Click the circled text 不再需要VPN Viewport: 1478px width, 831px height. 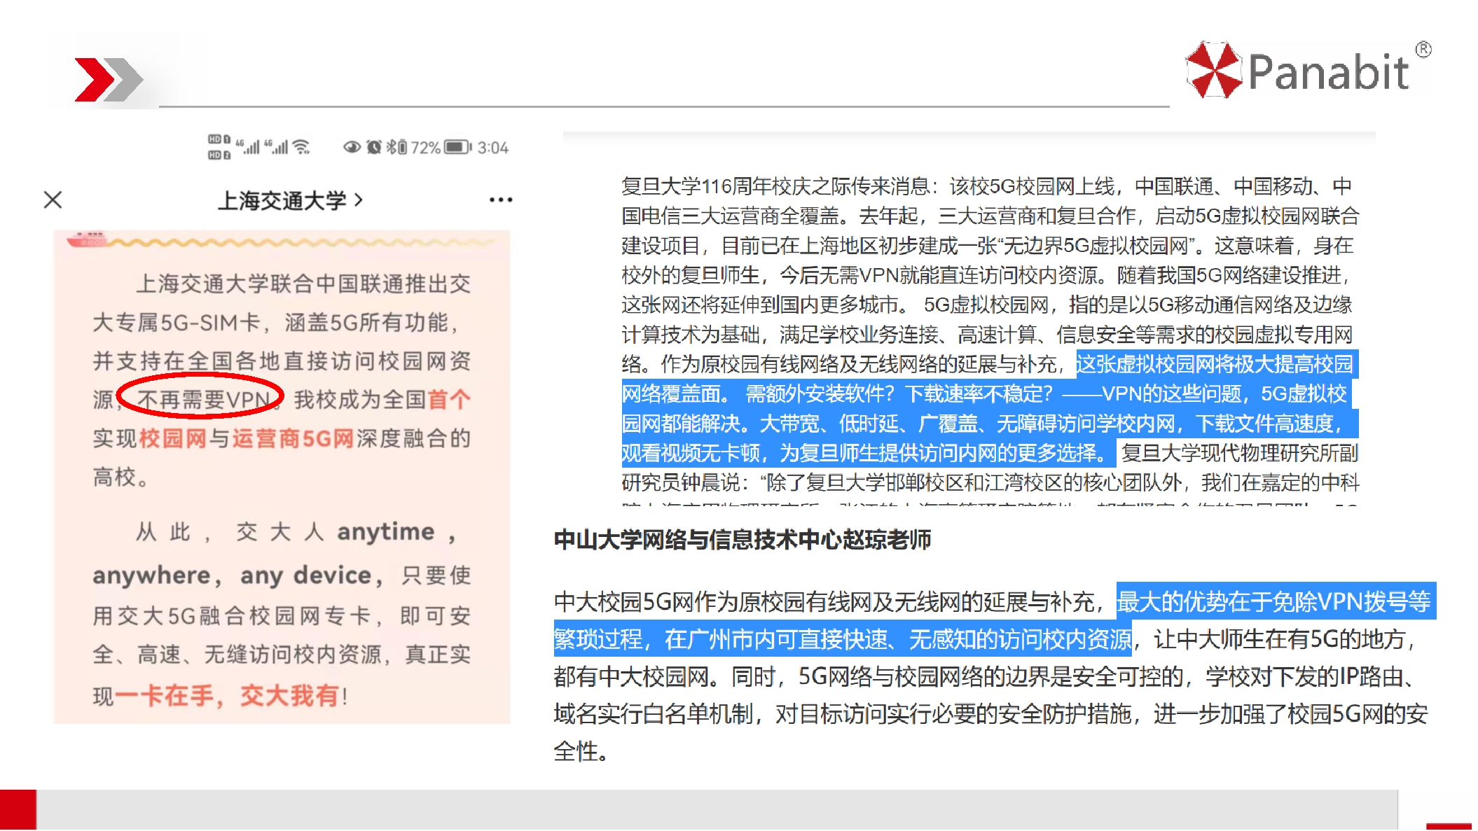point(204,400)
